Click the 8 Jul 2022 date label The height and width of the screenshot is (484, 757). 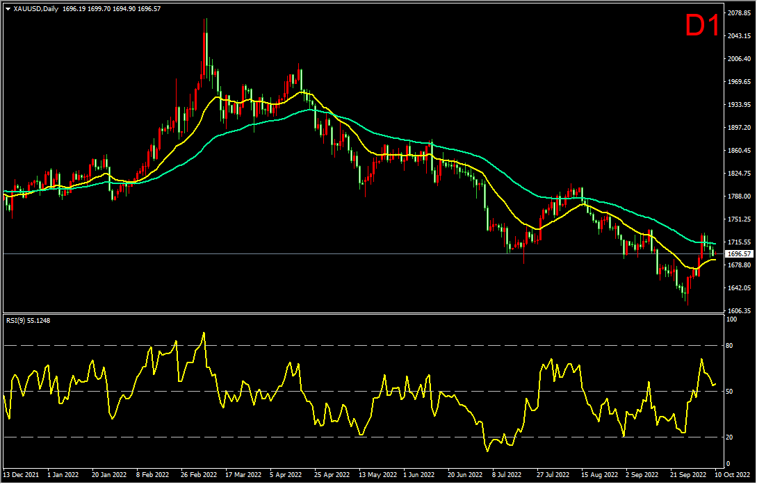coord(507,475)
